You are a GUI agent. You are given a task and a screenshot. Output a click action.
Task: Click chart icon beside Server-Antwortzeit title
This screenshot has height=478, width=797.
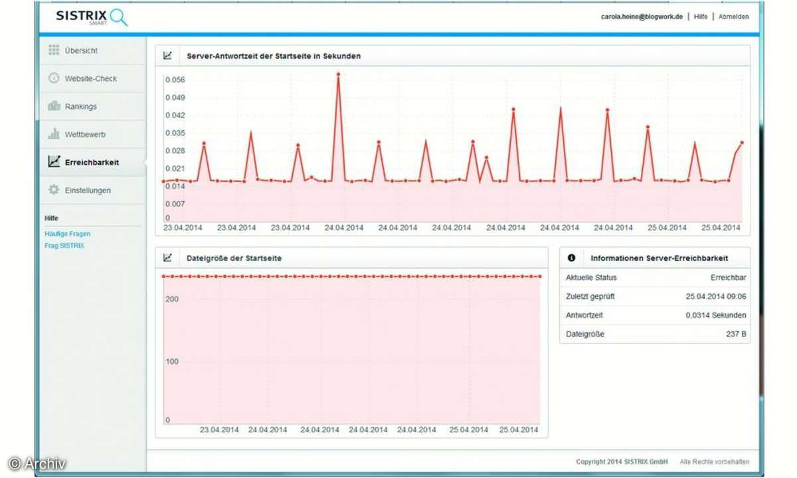coord(167,56)
